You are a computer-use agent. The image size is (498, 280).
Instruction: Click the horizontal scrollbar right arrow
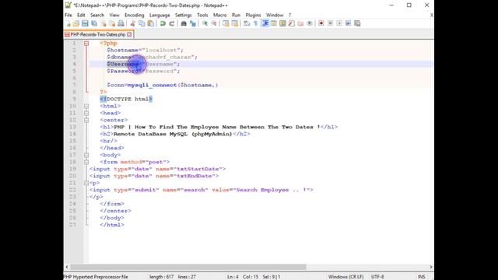pyautogui.click(x=431, y=267)
